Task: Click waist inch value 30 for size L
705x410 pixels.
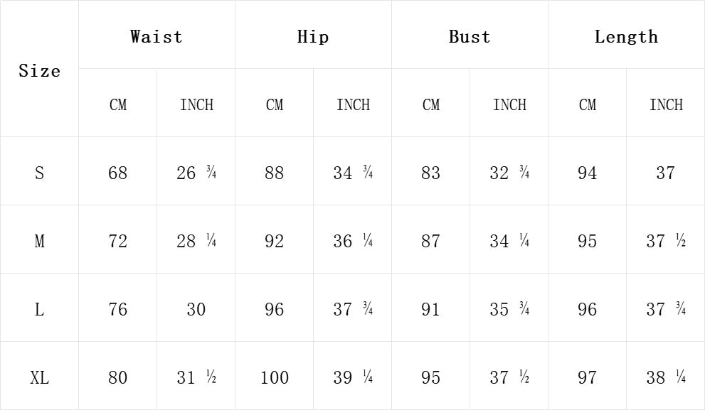Action: coord(196,309)
